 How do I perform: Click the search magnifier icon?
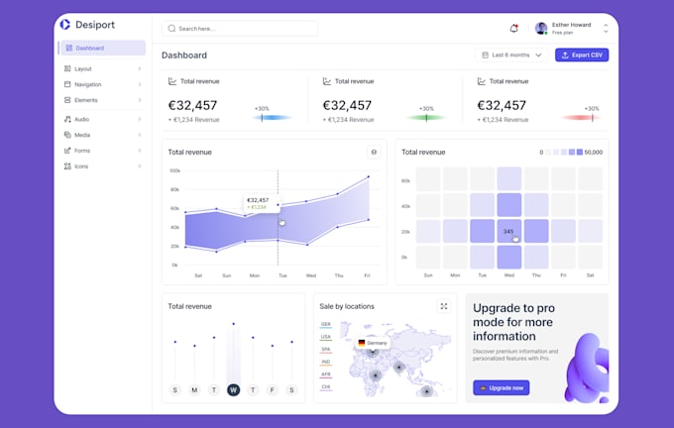pyautogui.click(x=171, y=29)
